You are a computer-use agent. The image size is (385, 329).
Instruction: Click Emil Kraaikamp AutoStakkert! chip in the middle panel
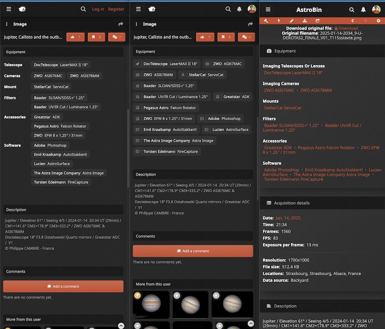(x=166, y=129)
